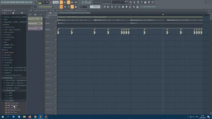
Task: Open the content library chat icon
Action: pyautogui.click(x=152, y=2)
